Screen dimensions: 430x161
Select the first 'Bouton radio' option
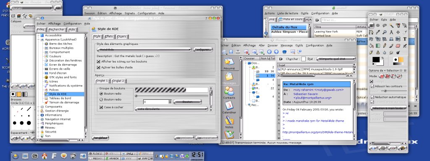click(101, 93)
